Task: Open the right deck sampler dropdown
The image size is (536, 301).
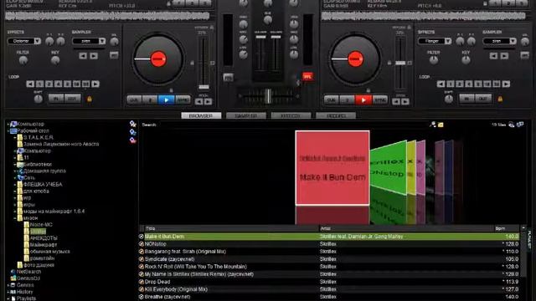Action: [x=513, y=41]
